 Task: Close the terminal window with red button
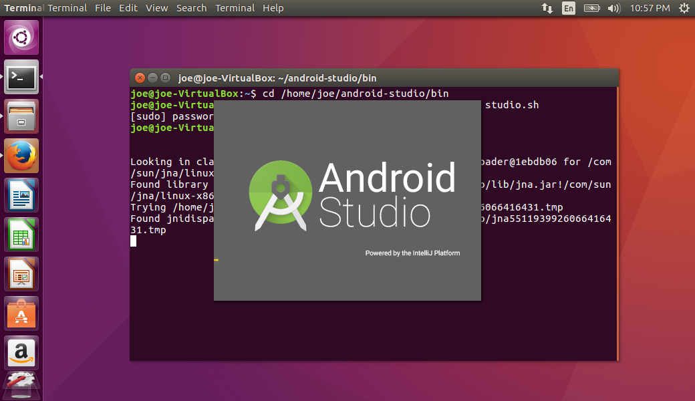coord(140,78)
